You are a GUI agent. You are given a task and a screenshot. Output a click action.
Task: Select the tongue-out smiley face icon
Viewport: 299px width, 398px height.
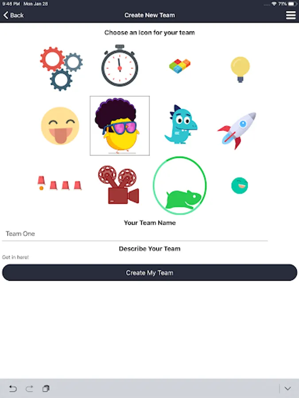tap(60, 126)
